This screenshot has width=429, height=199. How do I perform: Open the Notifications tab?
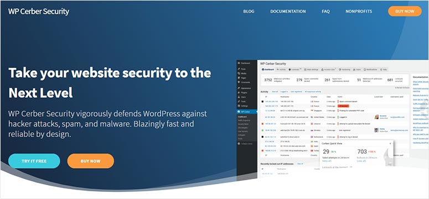pos(371,70)
